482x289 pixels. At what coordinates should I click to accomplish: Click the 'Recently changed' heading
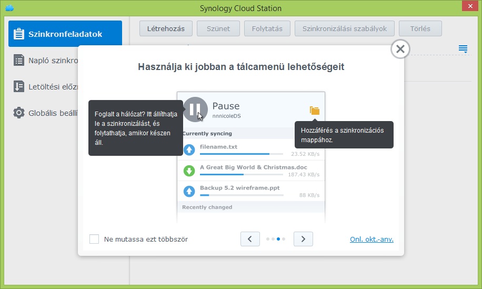pos(207,207)
